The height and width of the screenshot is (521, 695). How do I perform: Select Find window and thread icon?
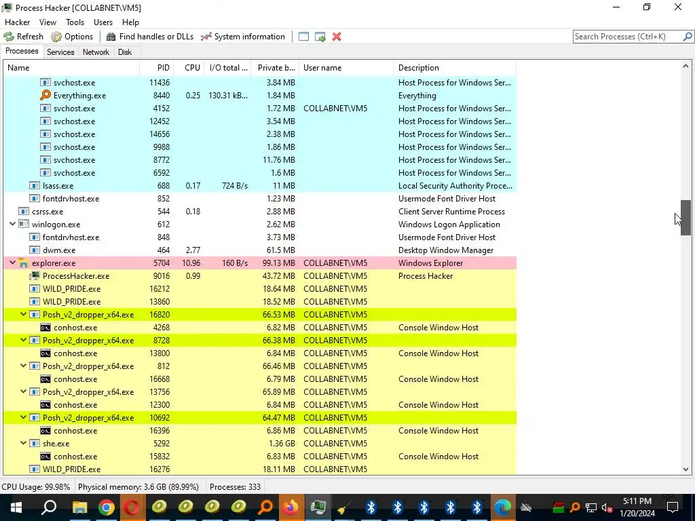click(320, 37)
